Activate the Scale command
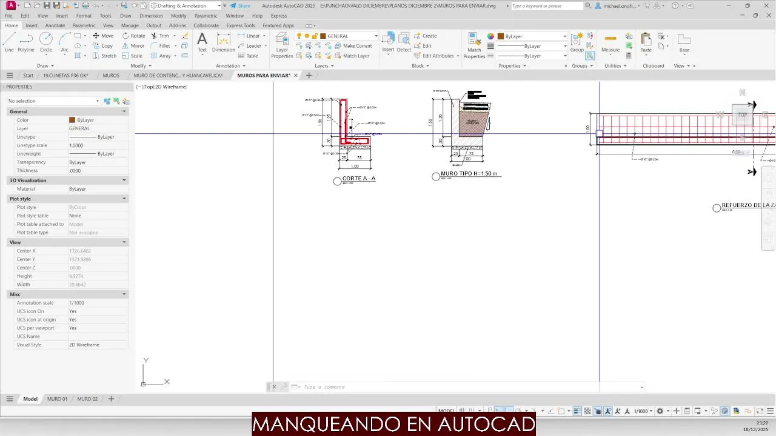This screenshot has height=436, width=776. [x=132, y=56]
